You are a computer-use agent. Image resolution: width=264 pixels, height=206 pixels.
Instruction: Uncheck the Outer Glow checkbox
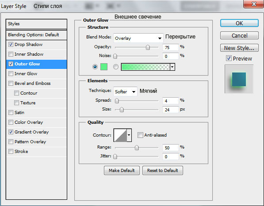(11, 64)
